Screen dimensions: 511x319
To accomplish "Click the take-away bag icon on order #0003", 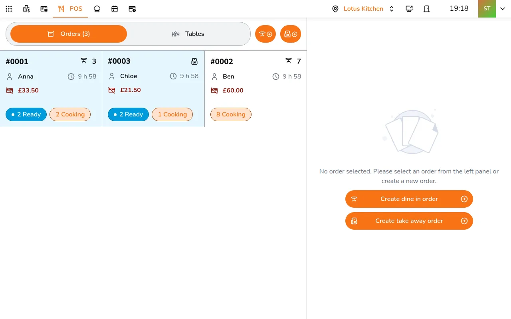I will click(194, 61).
